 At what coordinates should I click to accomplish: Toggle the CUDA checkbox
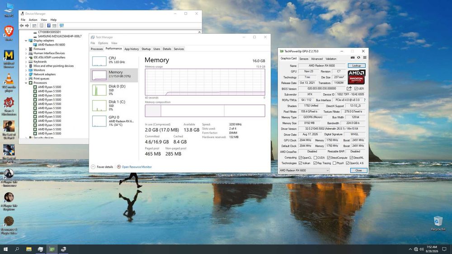[315, 157]
